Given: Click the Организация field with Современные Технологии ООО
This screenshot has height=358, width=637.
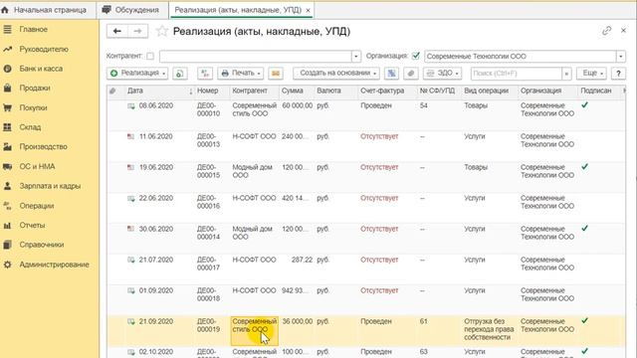Looking at the screenshot, I should (x=521, y=57).
